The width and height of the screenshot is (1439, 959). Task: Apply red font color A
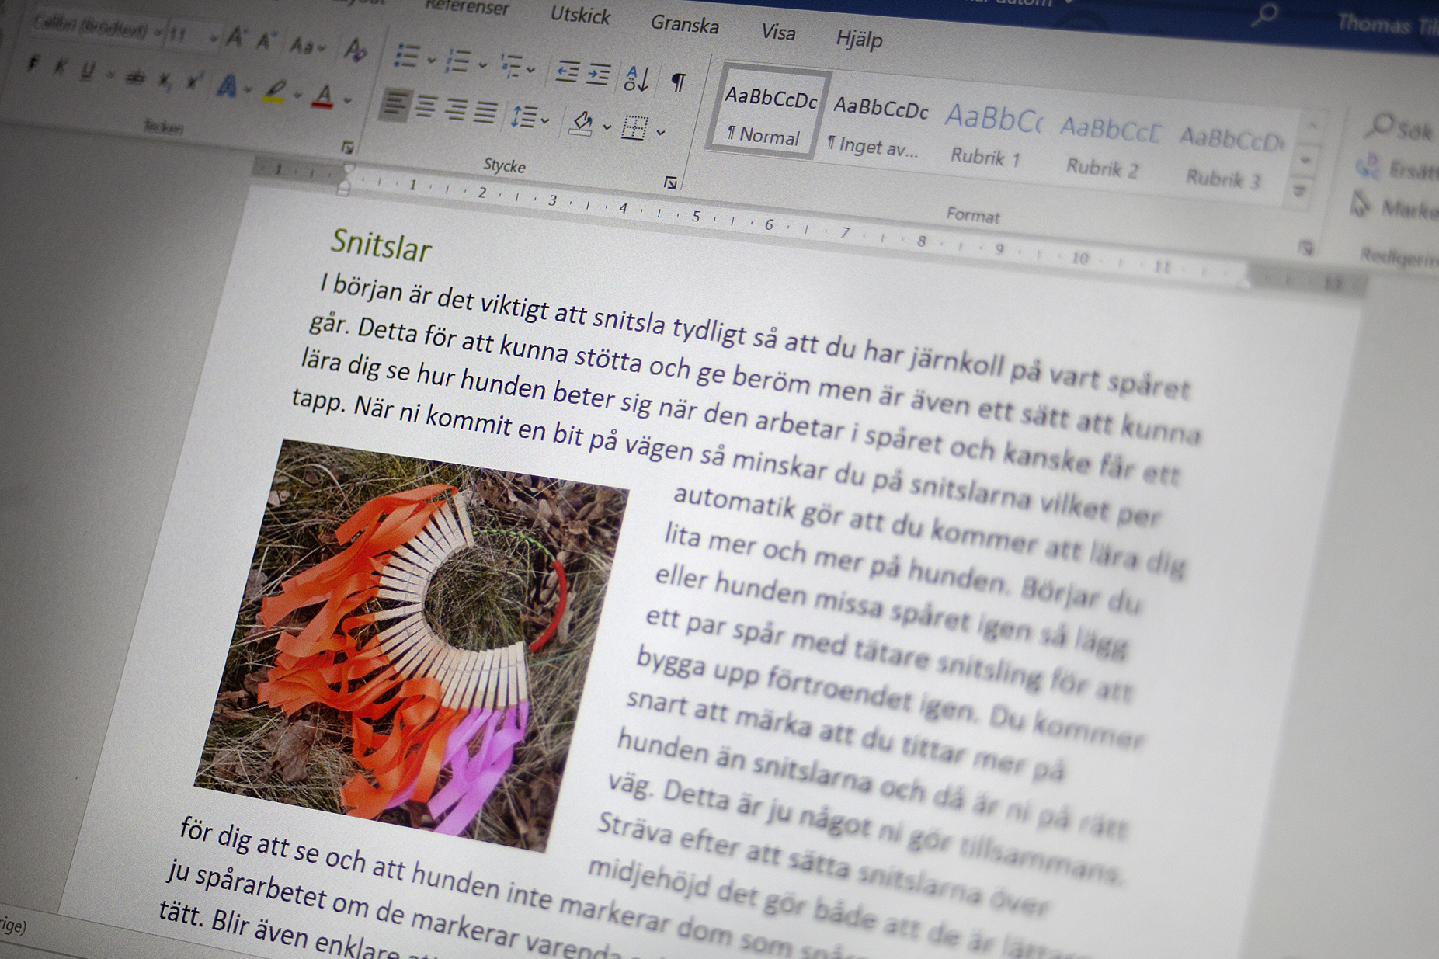(323, 96)
